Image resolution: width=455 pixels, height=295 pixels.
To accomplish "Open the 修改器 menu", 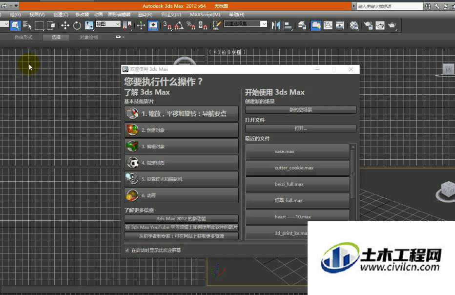I will (x=82, y=15).
